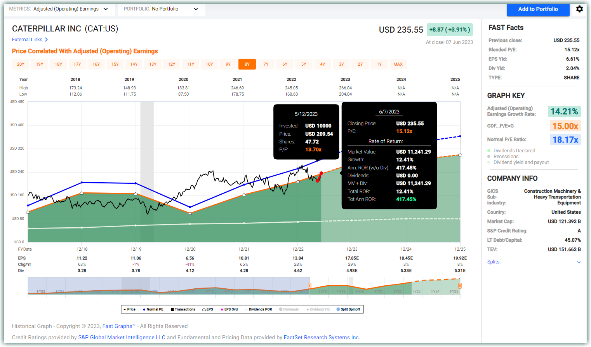Toggle Dividends Declared in graph key
591x347 pixels.
(x=514, y=151)
